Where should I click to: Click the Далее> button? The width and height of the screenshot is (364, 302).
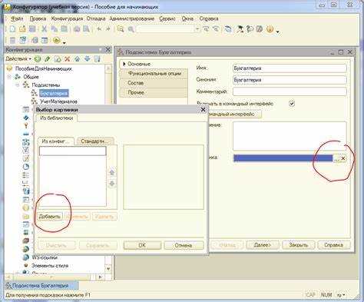click(263, 245)
